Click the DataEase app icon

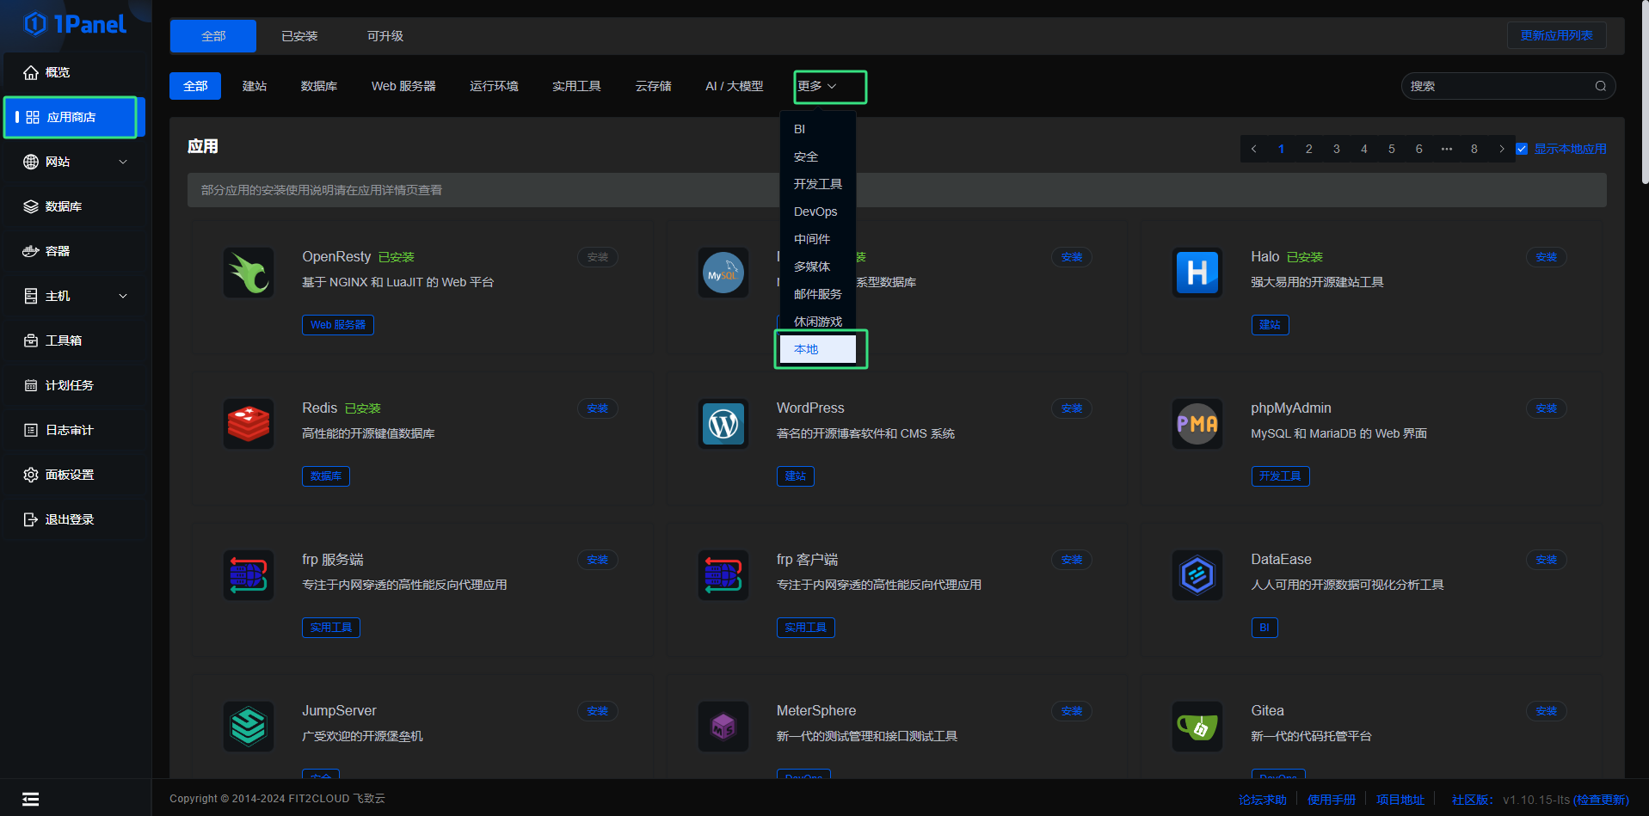(1197, 575)
